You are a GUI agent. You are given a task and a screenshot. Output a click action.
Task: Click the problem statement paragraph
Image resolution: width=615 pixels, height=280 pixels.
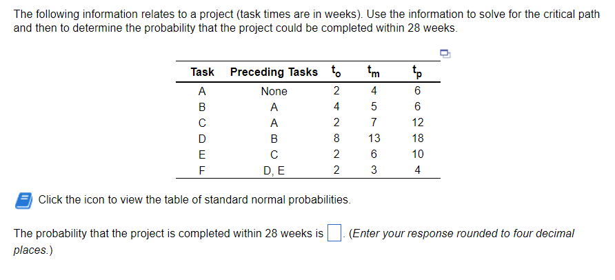[306, 21]
